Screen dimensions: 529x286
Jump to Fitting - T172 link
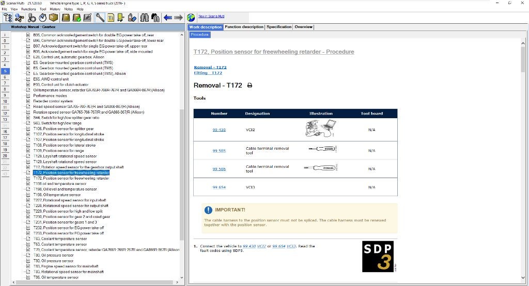(x=208, y=73)
